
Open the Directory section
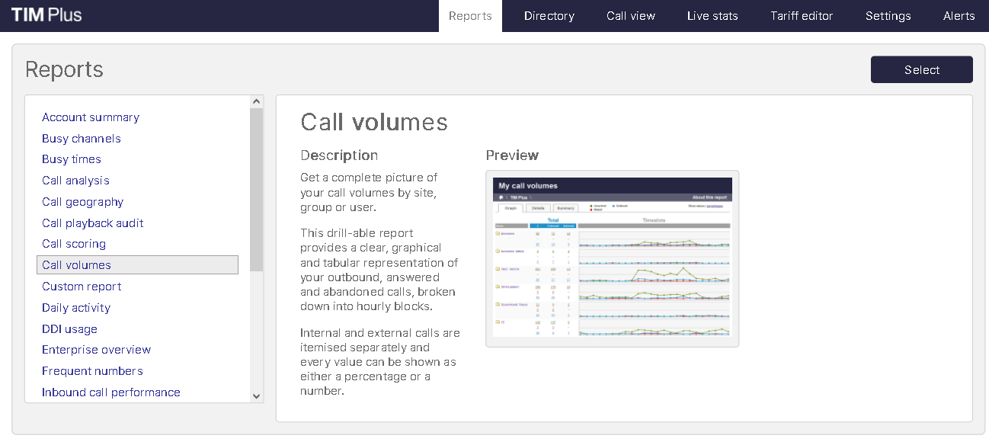click(549, 15)
